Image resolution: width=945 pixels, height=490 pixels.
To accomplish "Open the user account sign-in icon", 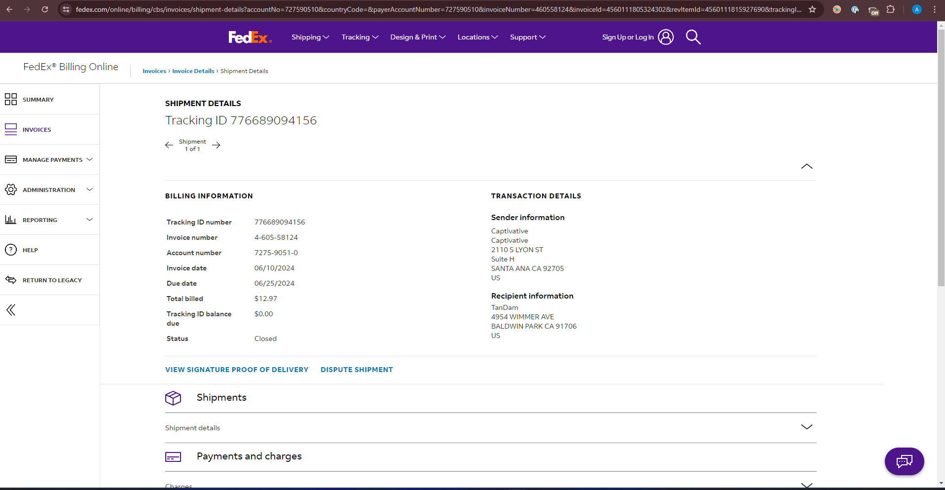I will 666,37.
